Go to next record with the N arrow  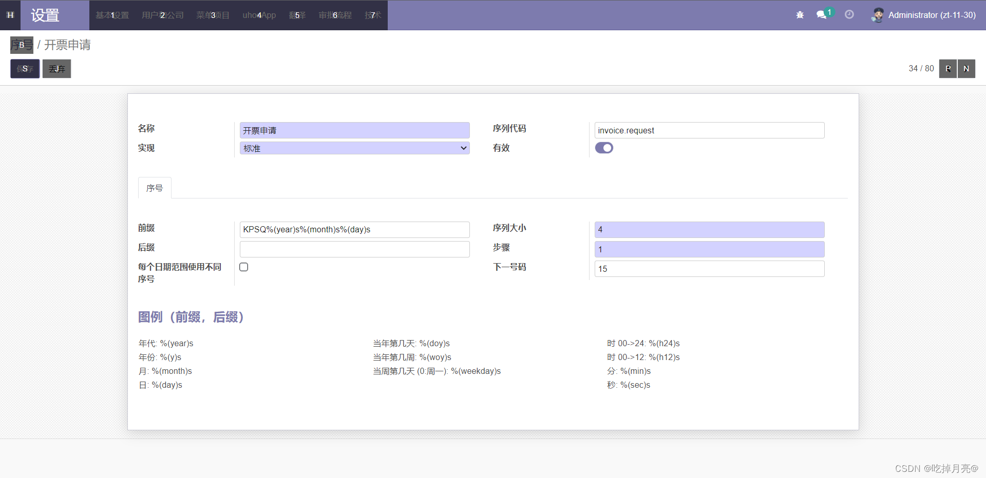point(966,68)
